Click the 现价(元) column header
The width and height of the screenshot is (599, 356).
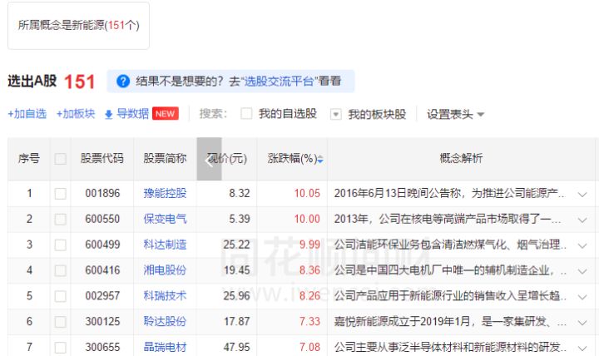click(227, 158)
